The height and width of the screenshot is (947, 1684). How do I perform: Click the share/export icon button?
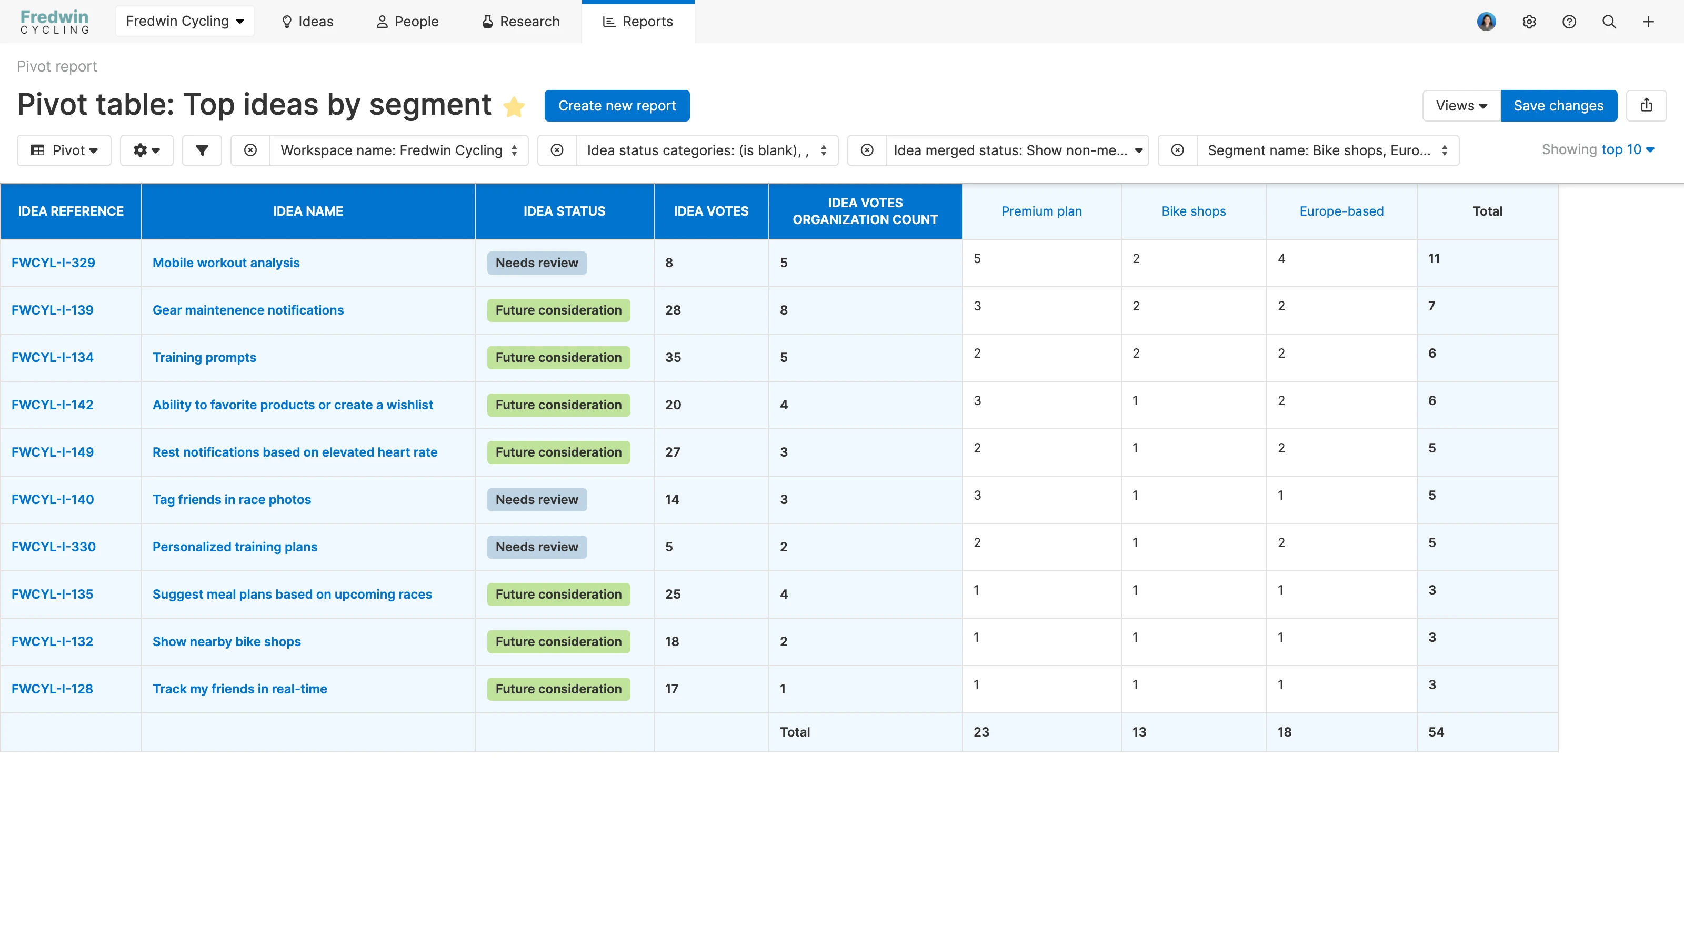coord(1646,105)
